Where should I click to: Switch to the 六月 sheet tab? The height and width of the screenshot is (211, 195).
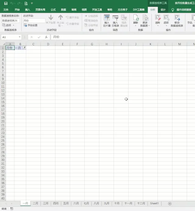click(76, 203)
